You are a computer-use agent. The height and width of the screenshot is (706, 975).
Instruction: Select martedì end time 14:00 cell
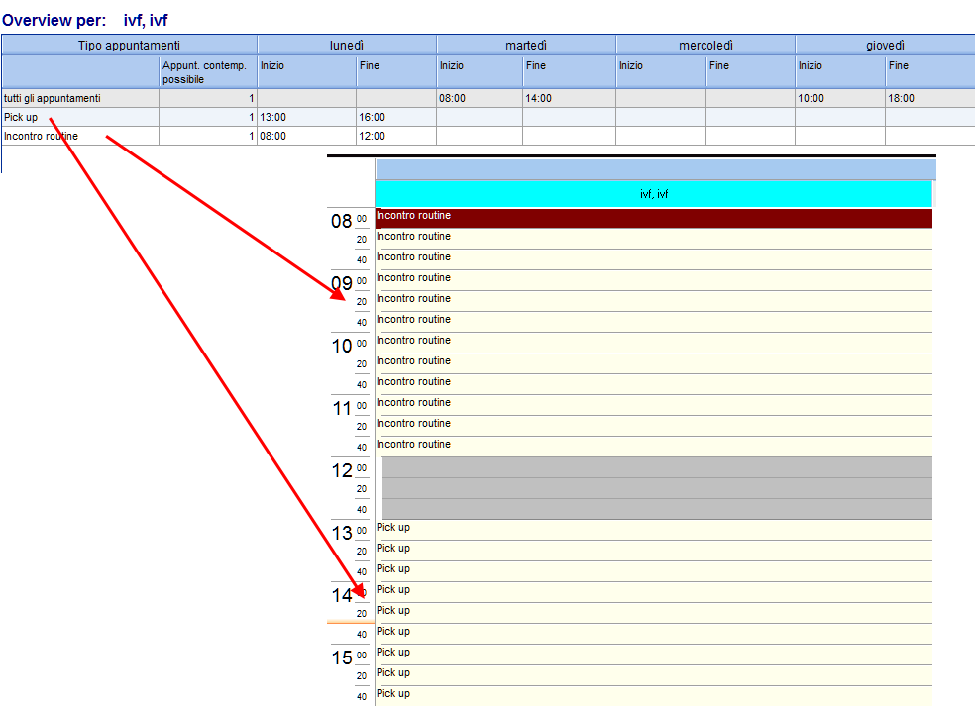(569, 98)
